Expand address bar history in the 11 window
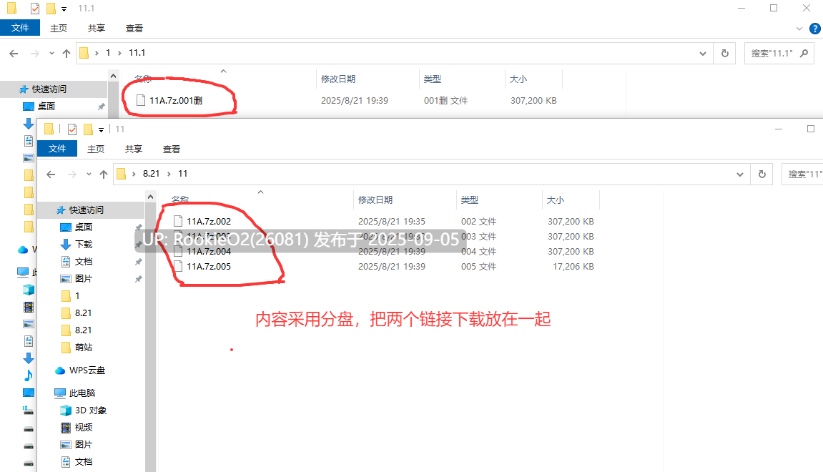This screenshot has height=472, width=823. point(739,174)
